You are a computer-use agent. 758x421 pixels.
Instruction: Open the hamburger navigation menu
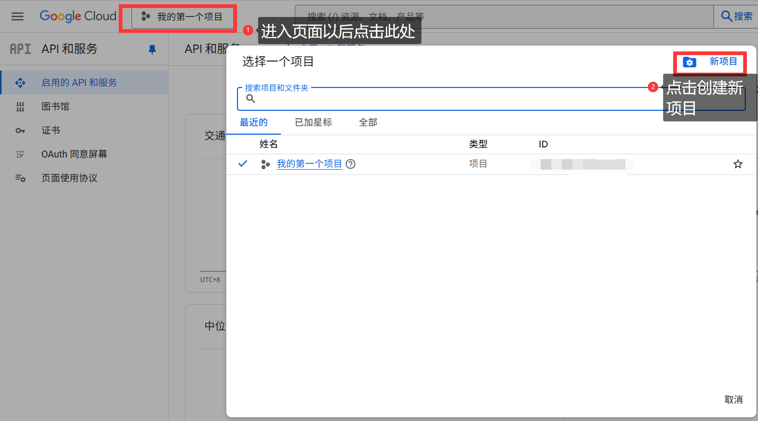pos(17,16)
